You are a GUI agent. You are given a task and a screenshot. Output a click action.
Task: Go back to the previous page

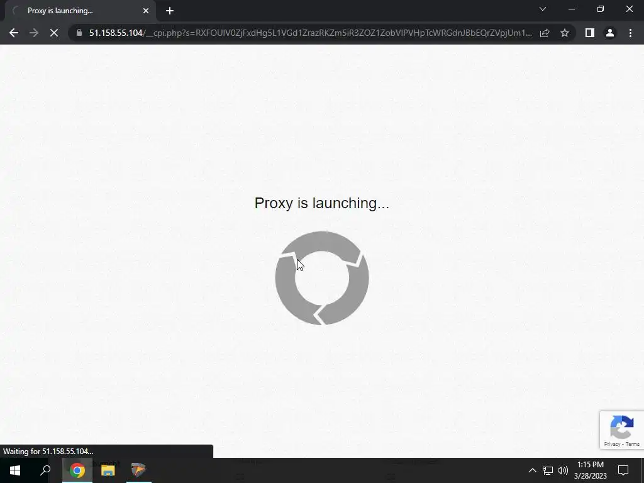coord(14,33)
